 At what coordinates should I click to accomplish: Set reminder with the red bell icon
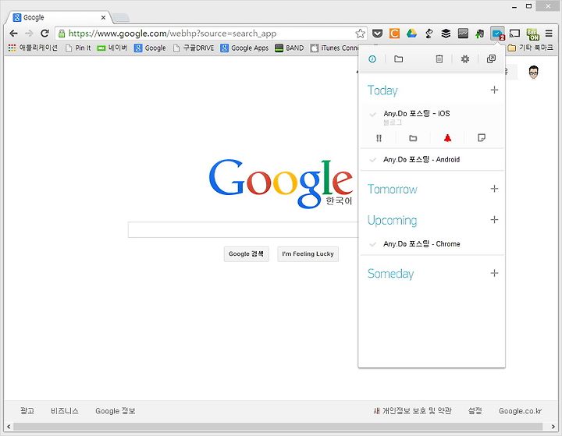coord(447,138)
